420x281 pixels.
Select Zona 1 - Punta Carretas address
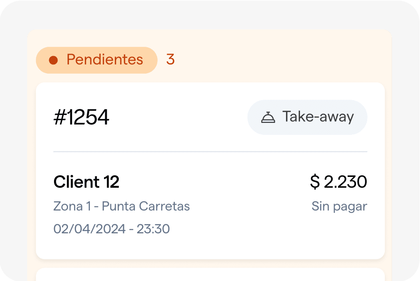click(122, 207)
